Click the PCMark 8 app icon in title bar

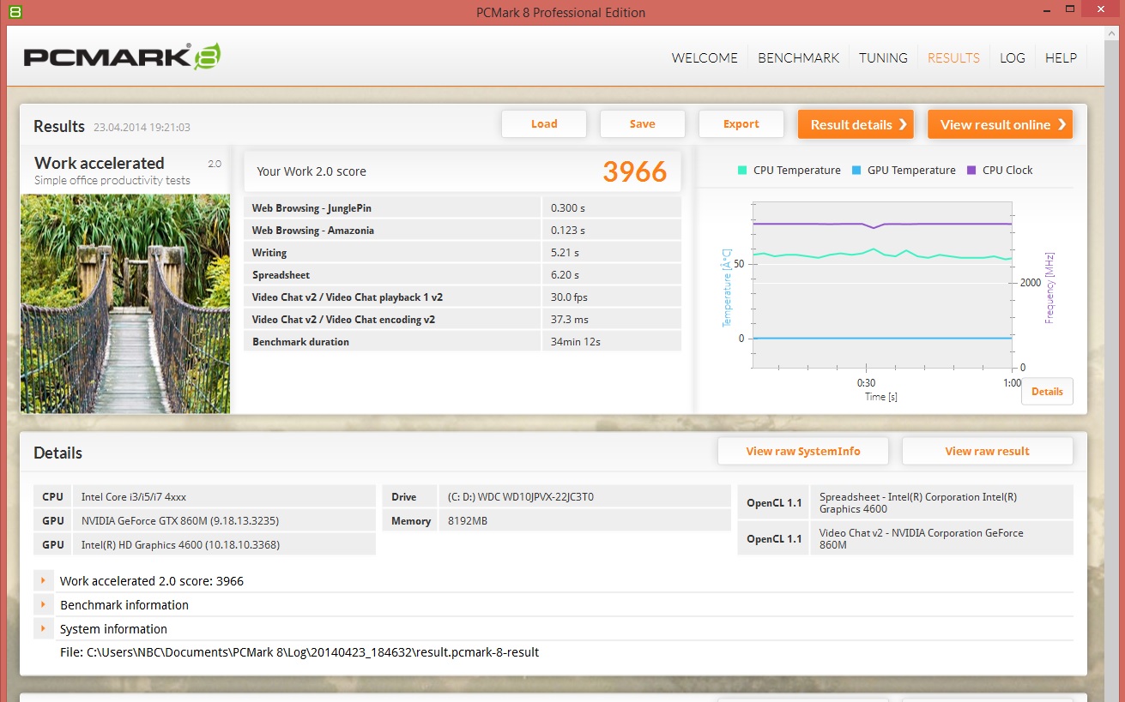pos(15,12)
